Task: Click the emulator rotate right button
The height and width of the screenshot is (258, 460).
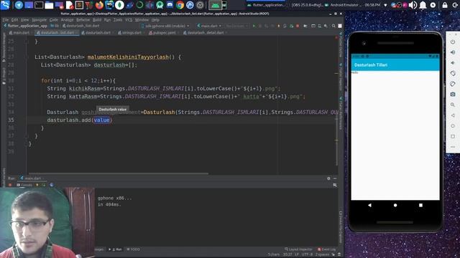Action: coord(453,84)
